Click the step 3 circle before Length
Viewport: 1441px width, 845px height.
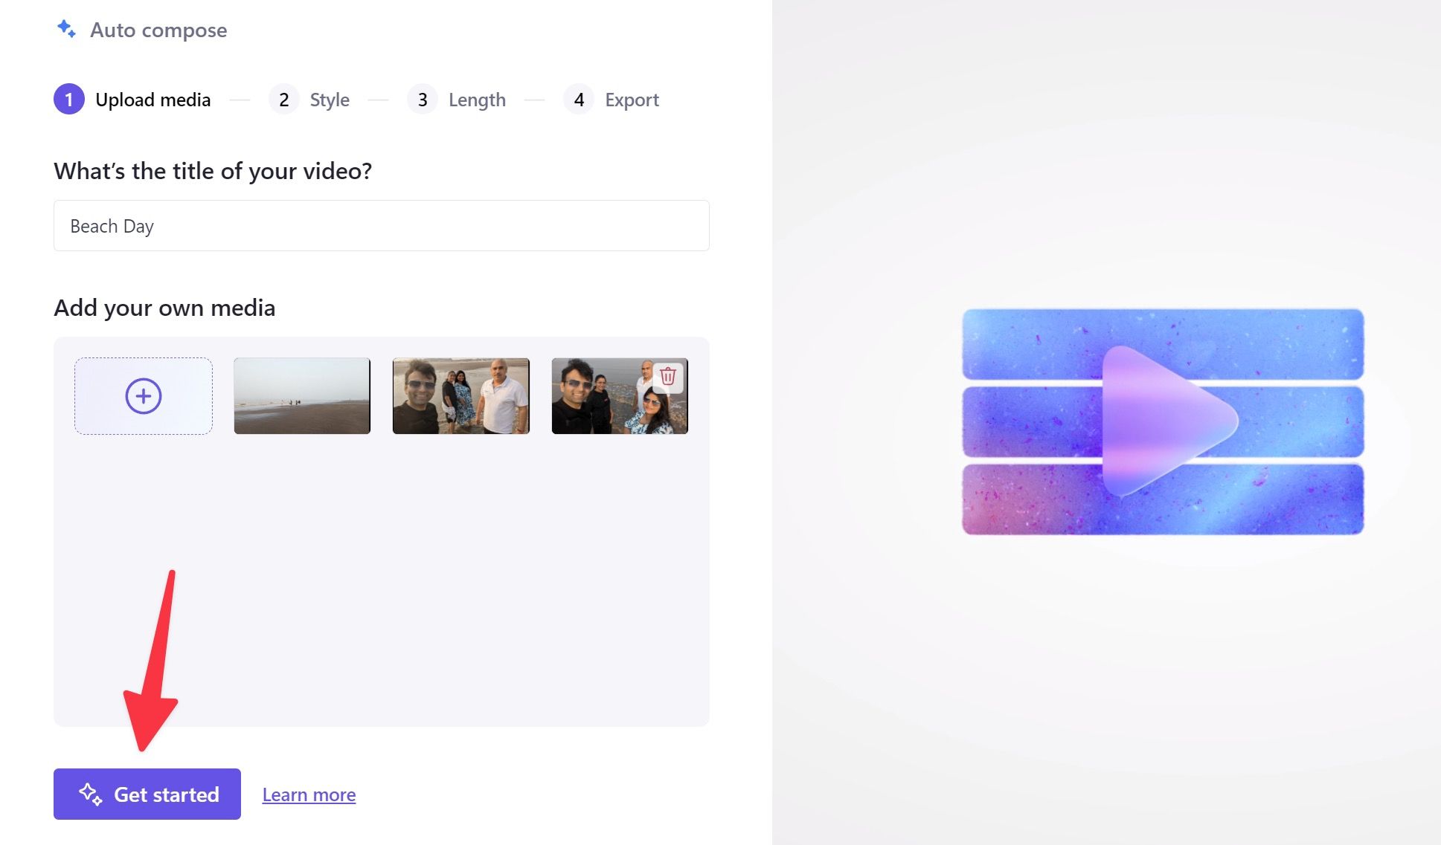coord(423,100)
